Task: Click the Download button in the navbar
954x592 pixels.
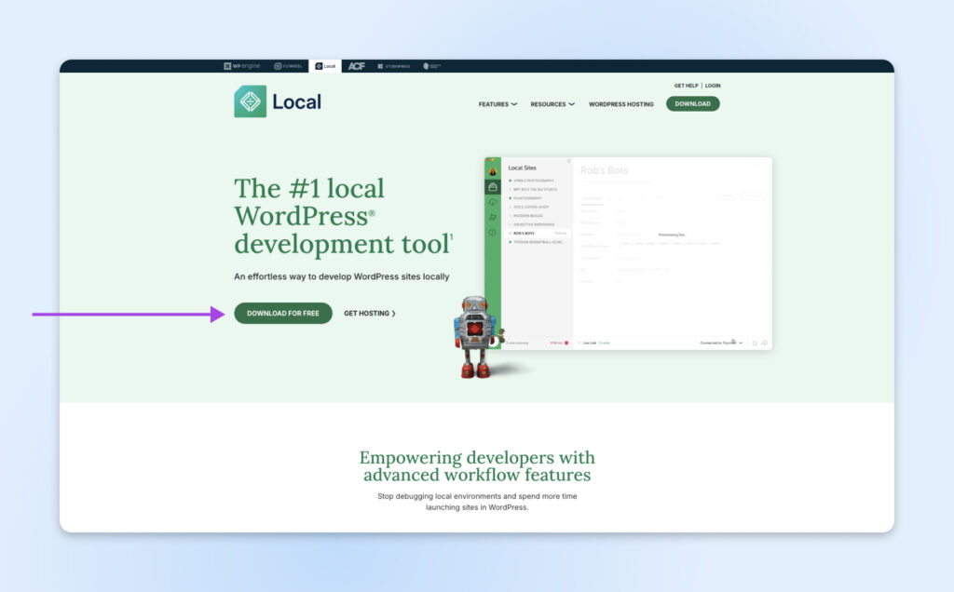Action: point(692,103)
